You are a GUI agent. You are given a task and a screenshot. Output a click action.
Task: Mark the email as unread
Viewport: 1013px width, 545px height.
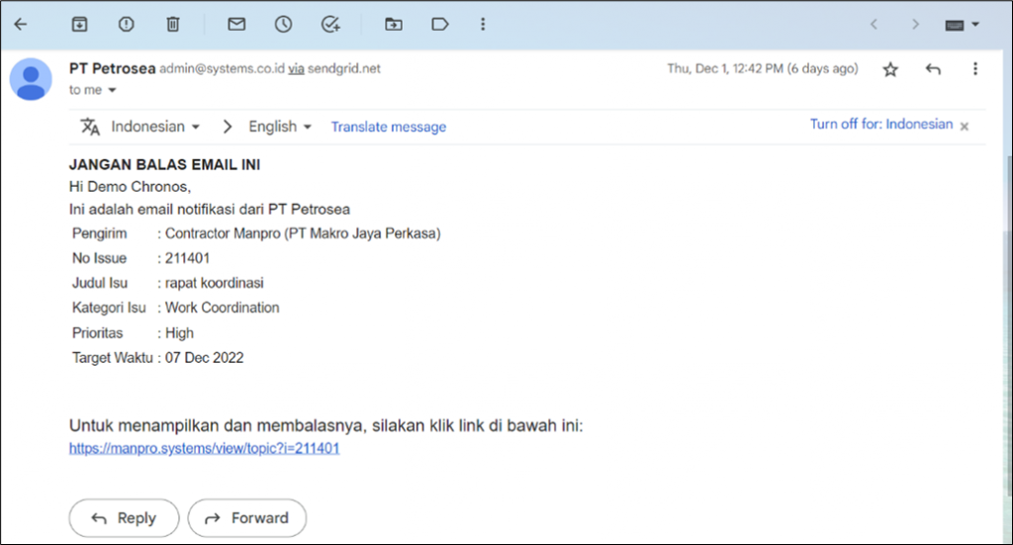point(236,25)
